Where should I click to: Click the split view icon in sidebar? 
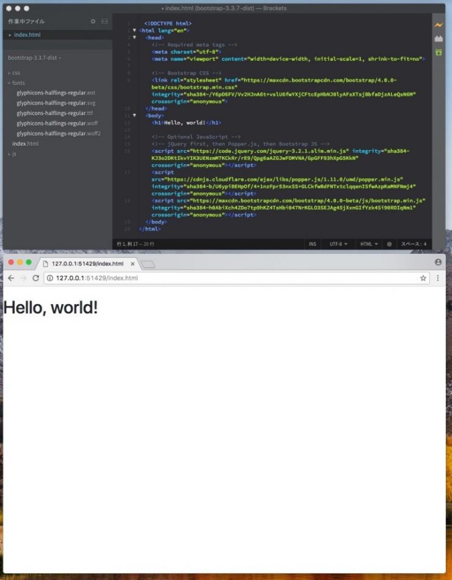(104, 21)
